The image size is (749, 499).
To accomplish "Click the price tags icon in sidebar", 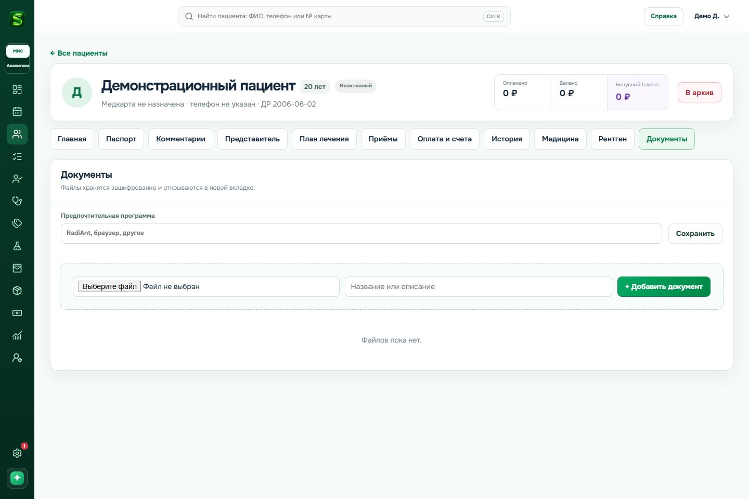I will [x=17, y=224].
